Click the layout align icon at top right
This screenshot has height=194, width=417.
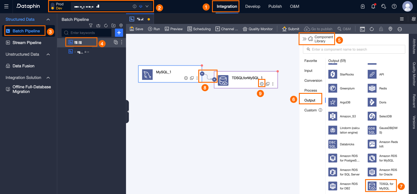pos(414,19)
